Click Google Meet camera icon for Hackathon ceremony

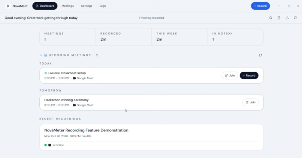(74, 105)
